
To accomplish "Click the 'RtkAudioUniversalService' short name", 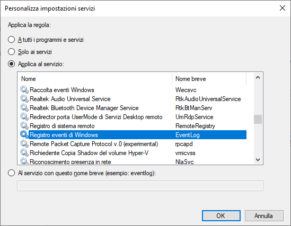I will (208, 99).
